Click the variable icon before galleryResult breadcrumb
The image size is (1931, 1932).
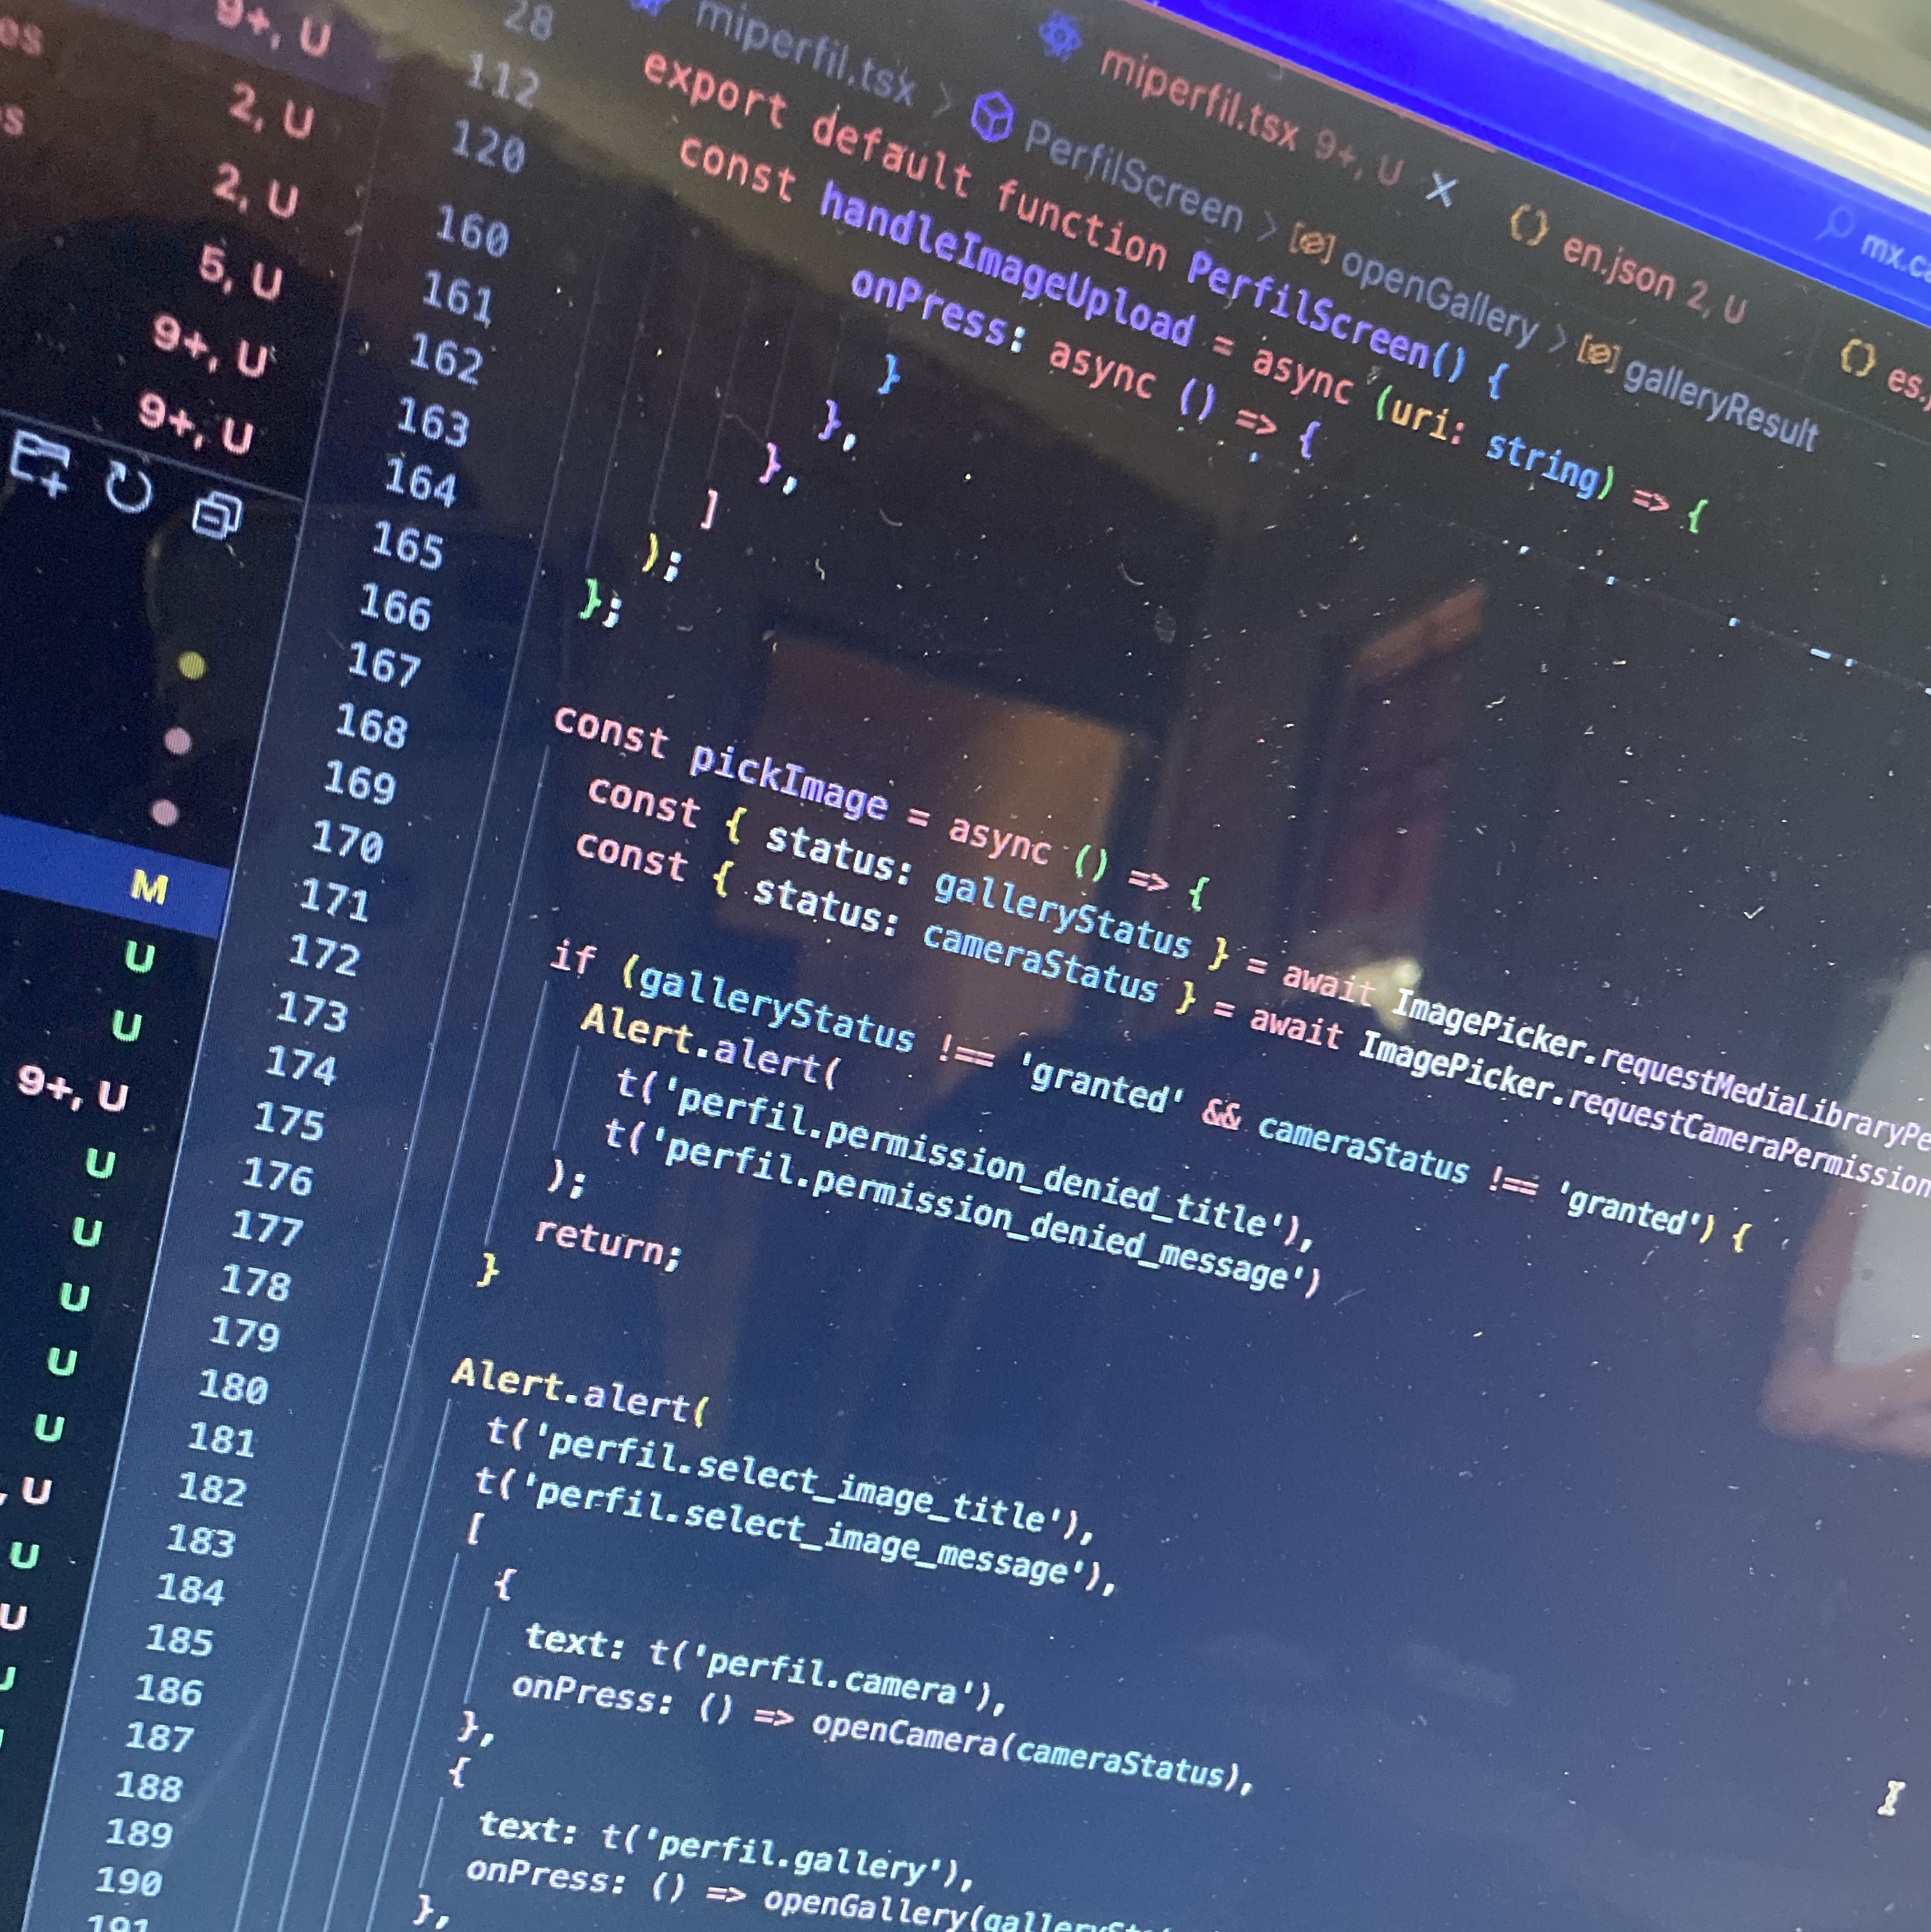coord(1597,352)
